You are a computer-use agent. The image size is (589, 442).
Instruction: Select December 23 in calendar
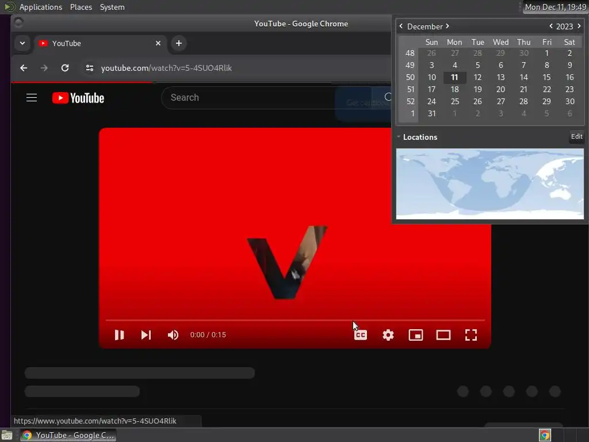569,89
